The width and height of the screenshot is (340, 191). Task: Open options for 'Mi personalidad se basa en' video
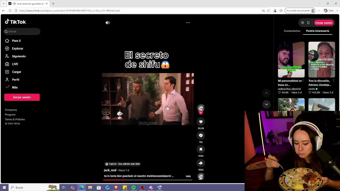point(303,81)
